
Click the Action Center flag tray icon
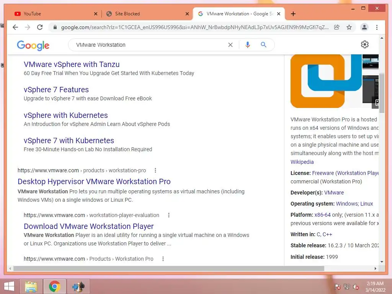tap(337, 287)
